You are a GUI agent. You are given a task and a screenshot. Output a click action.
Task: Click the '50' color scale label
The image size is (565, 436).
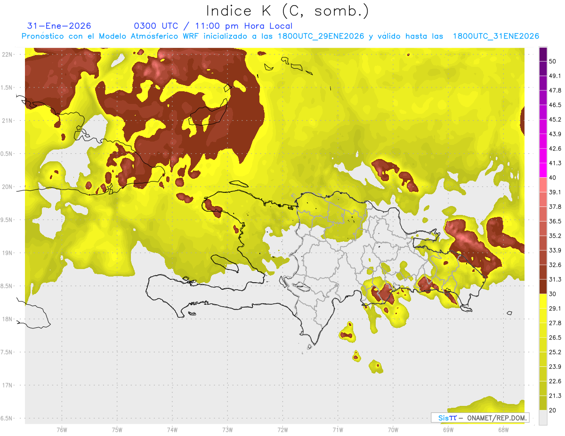pos(553,61)
